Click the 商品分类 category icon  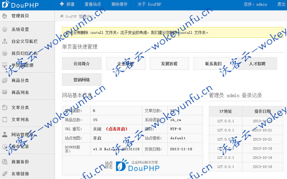coord(4,80)
